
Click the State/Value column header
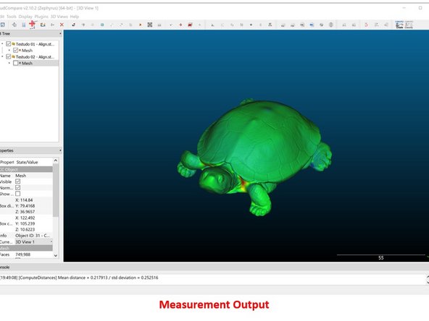(27, 162)
